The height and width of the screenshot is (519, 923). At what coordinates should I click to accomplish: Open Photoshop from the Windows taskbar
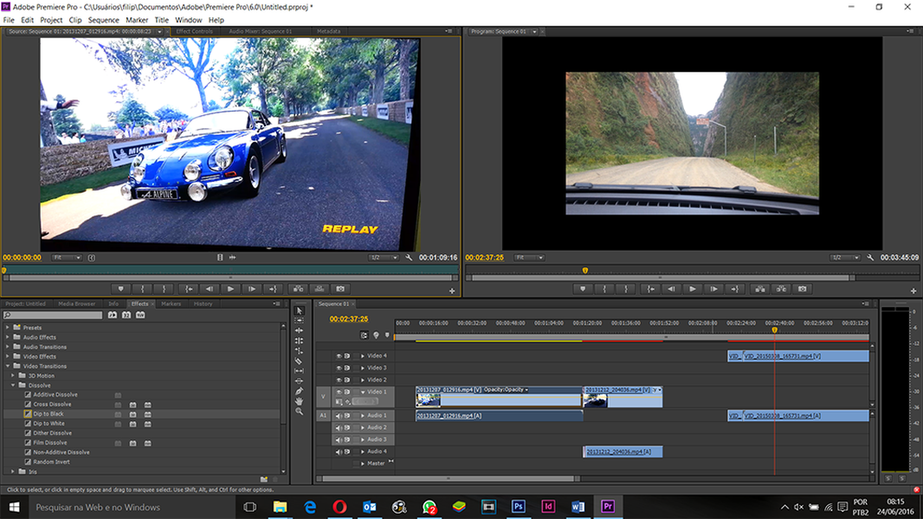coord(518,507)
